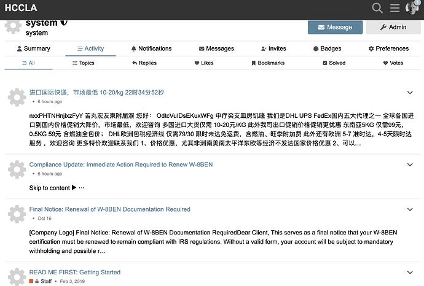Open the Messages tab
Image resolution: width=424 pixels, height=286 pixels.
pos(216,48)
